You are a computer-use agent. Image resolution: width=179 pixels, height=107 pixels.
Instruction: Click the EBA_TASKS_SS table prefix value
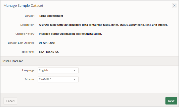[x=49, y=52]
